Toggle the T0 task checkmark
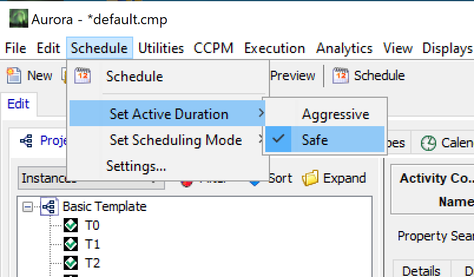Screen dimensions: 474x277 (x=71, y=225)
